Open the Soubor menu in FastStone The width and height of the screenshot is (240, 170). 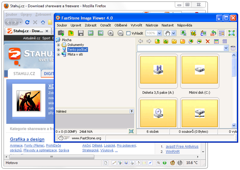coord(62,25)
